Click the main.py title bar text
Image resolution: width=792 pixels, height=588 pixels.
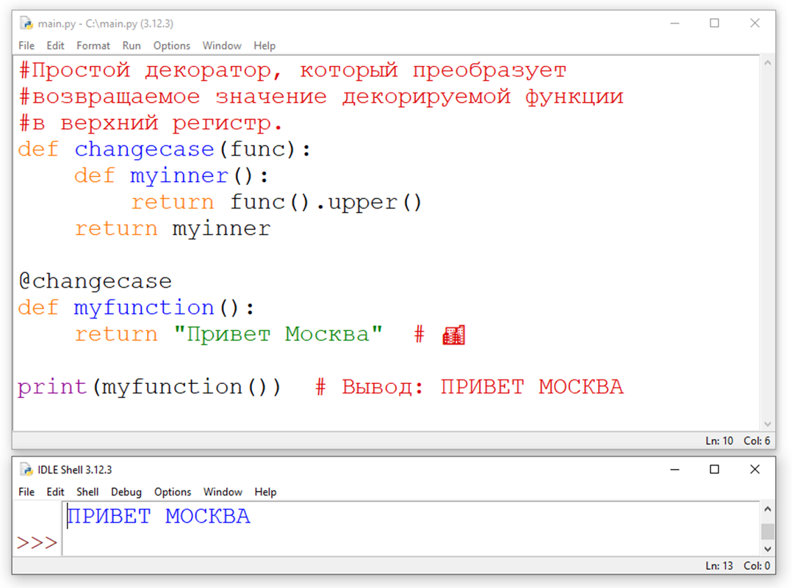[106, 23]
